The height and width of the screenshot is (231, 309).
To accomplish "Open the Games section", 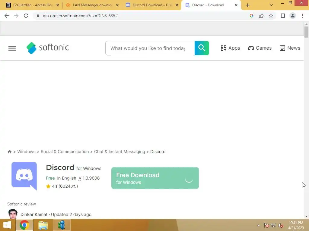I will pyautogui.click(x=260, y=48).
